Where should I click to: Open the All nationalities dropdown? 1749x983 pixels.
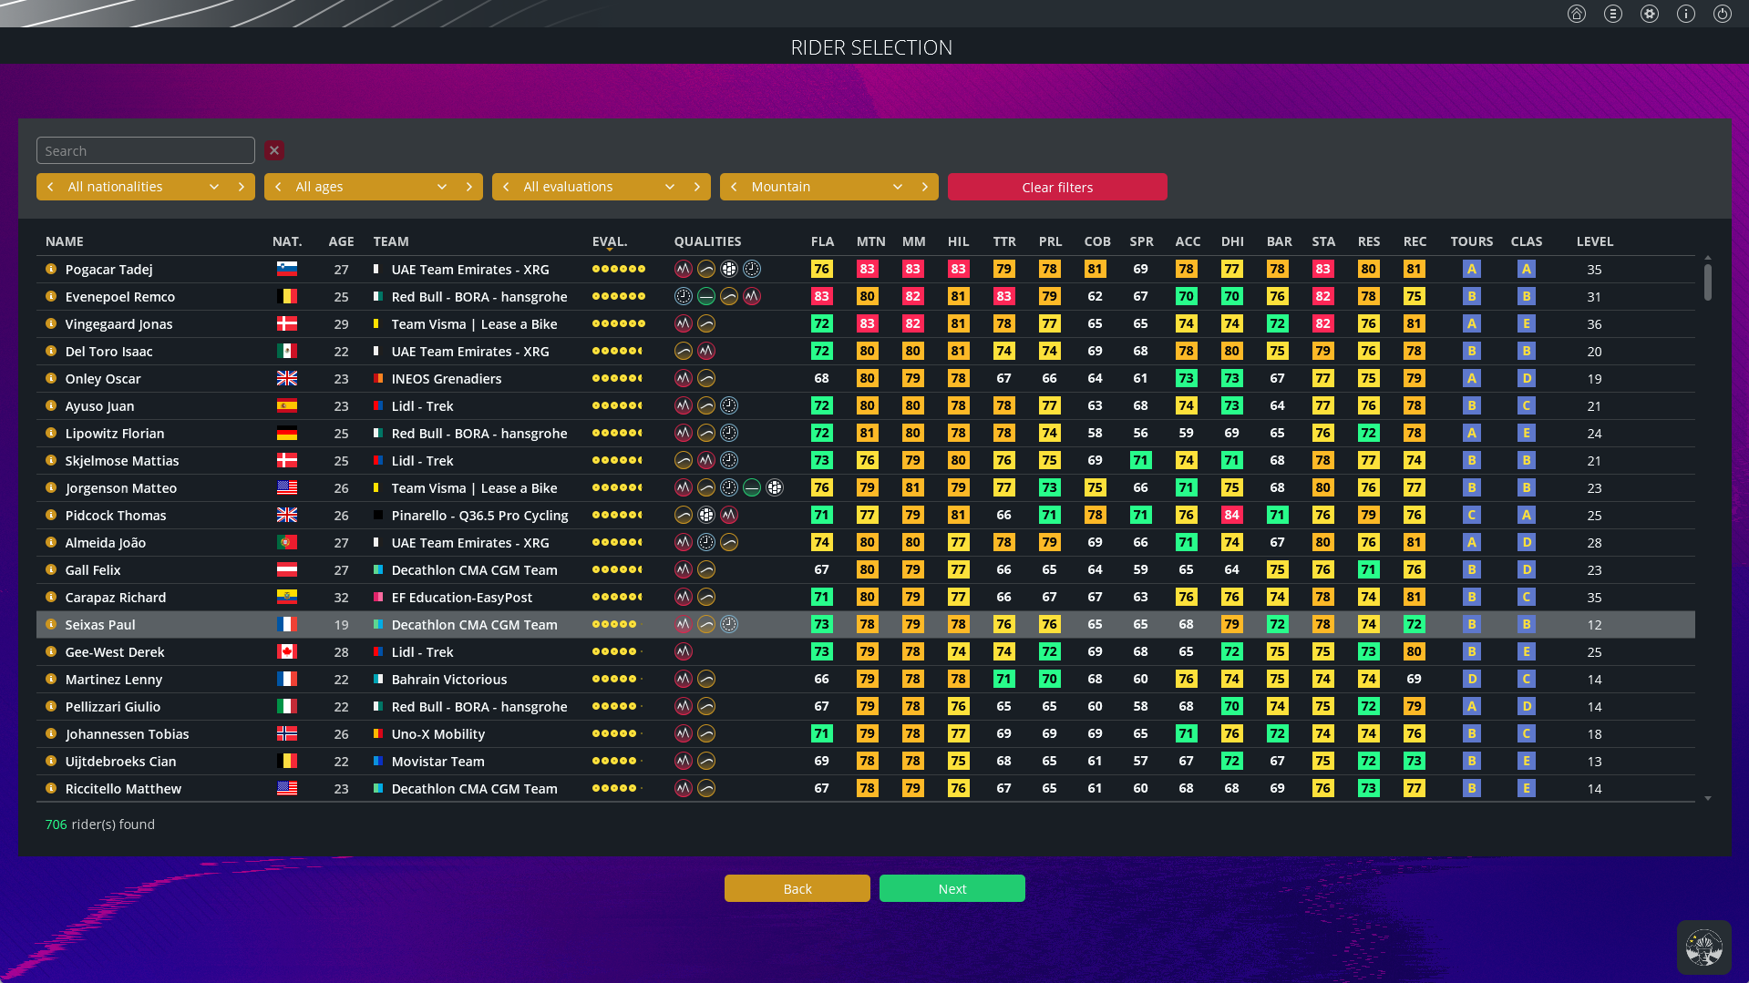point(146,187)
